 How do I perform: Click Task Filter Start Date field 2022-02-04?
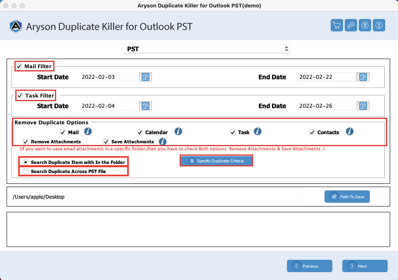point(109,106)
